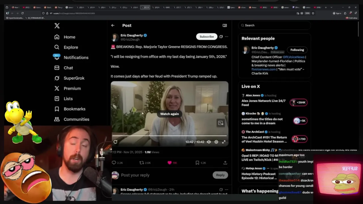Screen dimensions: 363x204
Task: Open the Import bookmarks bar item
Action: coord(14,18)
